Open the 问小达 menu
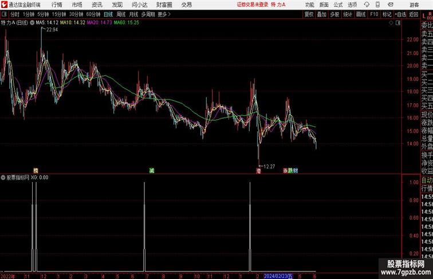 [x=140, y=5]
